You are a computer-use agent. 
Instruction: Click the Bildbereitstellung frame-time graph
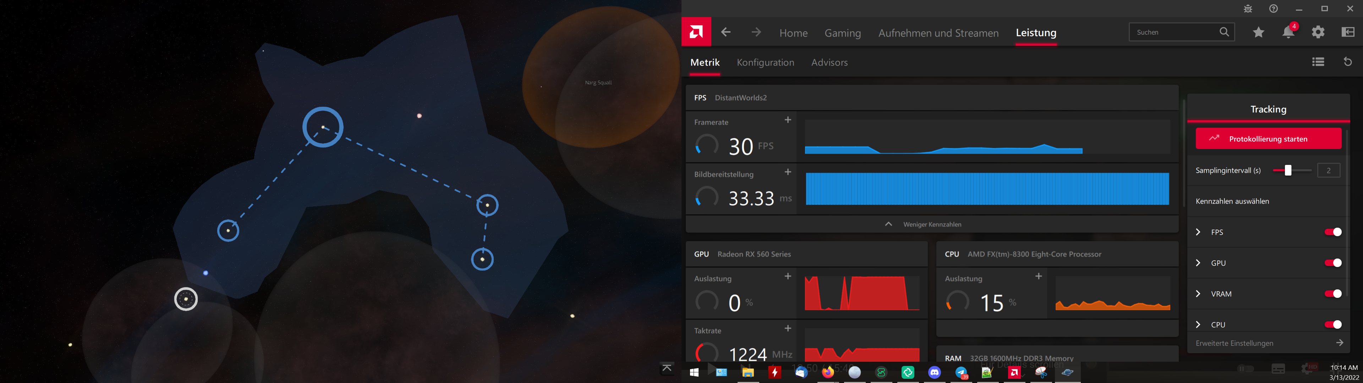(x=987, y=188)
